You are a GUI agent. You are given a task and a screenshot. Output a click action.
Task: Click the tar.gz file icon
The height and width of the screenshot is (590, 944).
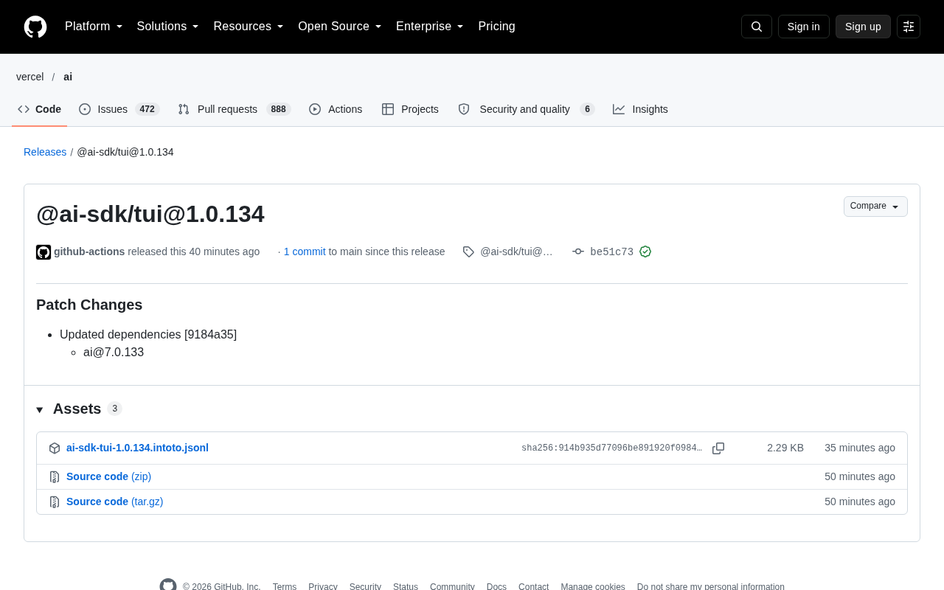click(x=55, y=502)
